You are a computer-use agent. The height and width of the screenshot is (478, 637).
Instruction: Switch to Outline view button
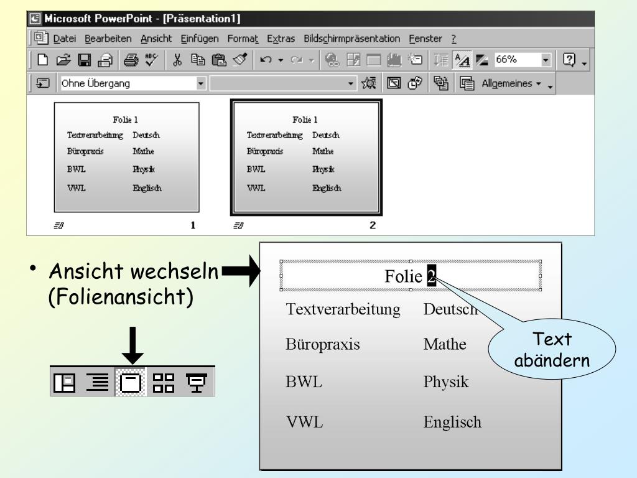98,383
